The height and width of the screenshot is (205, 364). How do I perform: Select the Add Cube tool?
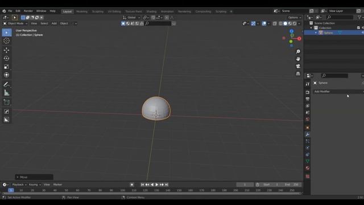pos(6,102)
